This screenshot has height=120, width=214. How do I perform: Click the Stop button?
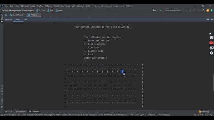coord(198,10)
